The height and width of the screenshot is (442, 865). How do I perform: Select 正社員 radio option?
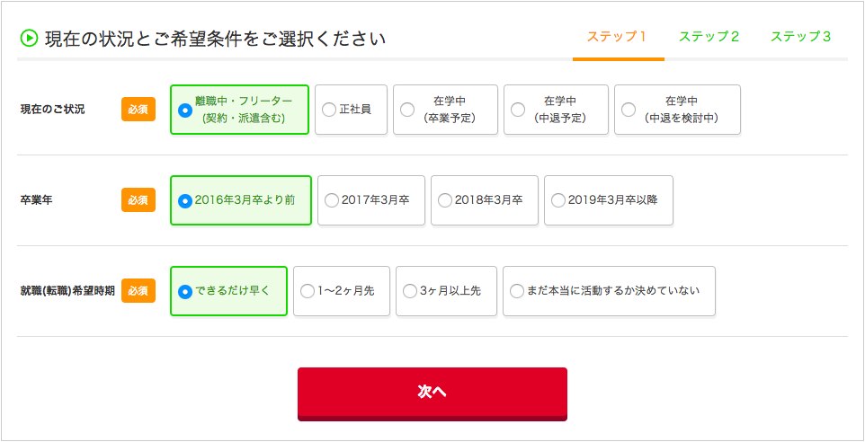click(351, 110)
